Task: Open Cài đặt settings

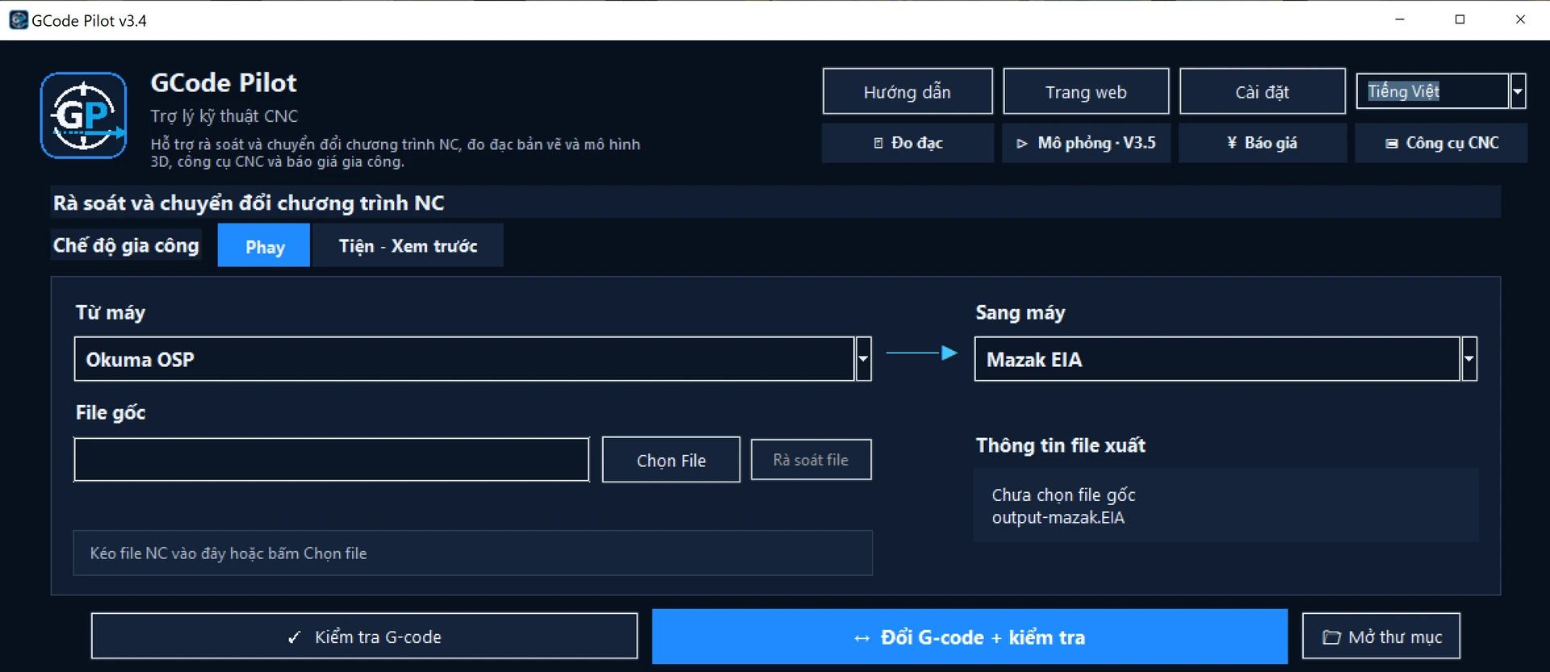Action: pos(1263,91)
